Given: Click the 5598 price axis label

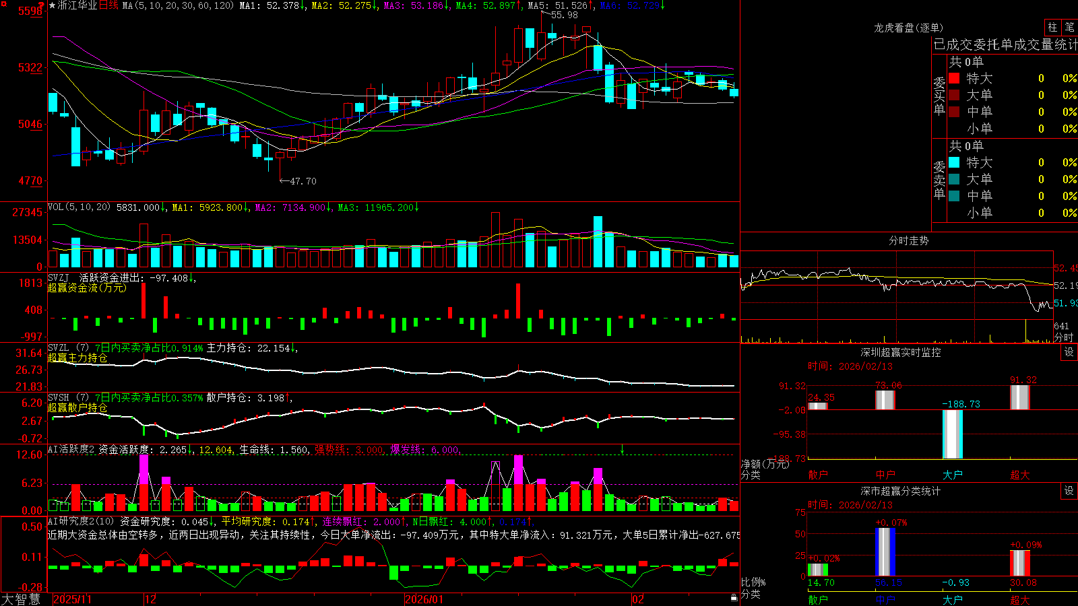Looking at the screenshot, I should (x=30, y=11).
